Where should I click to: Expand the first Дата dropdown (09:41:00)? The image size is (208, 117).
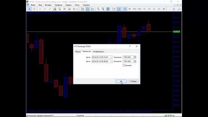[111, 57]
